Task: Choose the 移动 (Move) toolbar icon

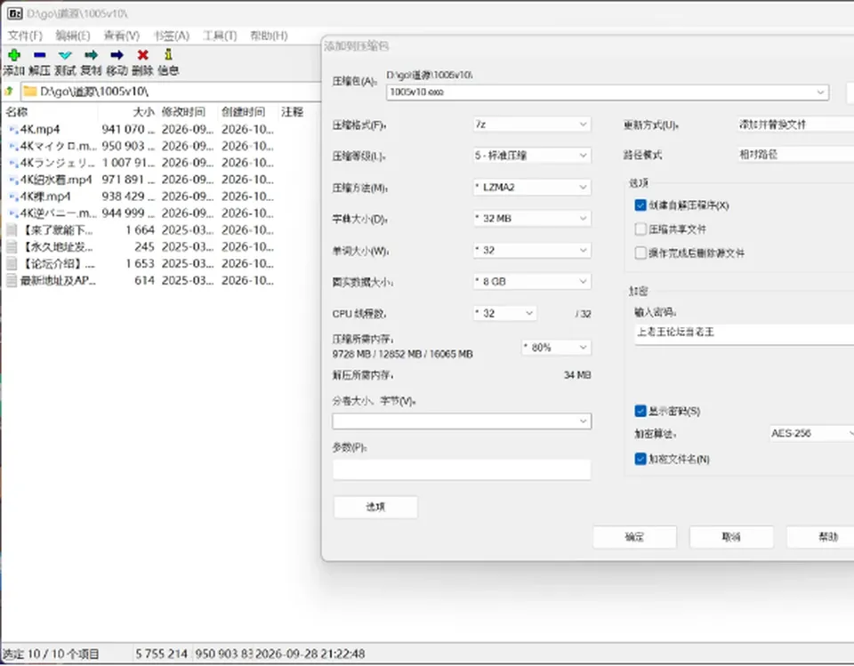Action: click(117, 55)
